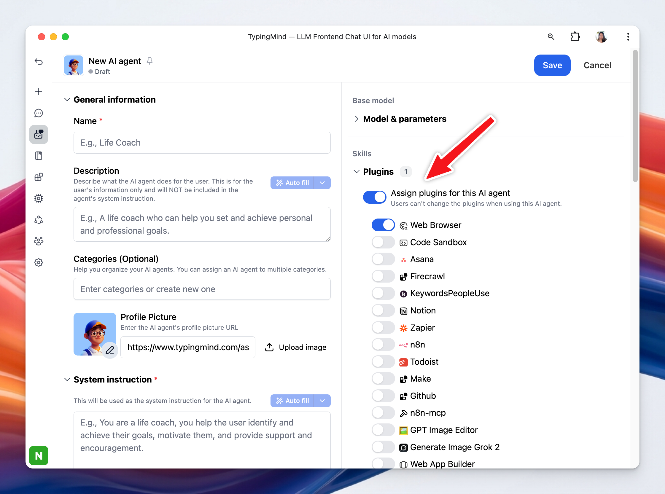This screenshot has width=665, height=494.
Task: Enable the Asana plugin toggle
Action: click(x=383, y=259)
